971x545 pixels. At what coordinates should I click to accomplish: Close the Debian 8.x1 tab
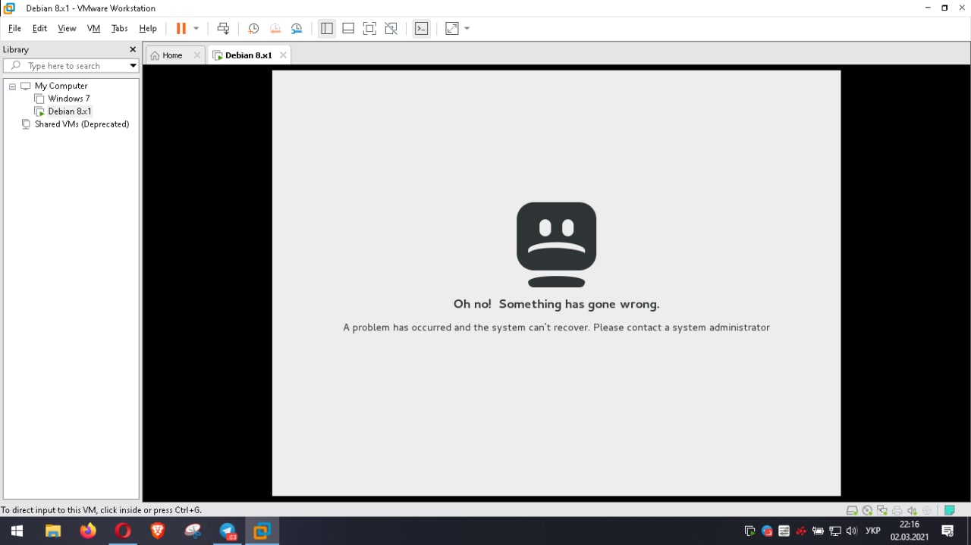(283, 55)
